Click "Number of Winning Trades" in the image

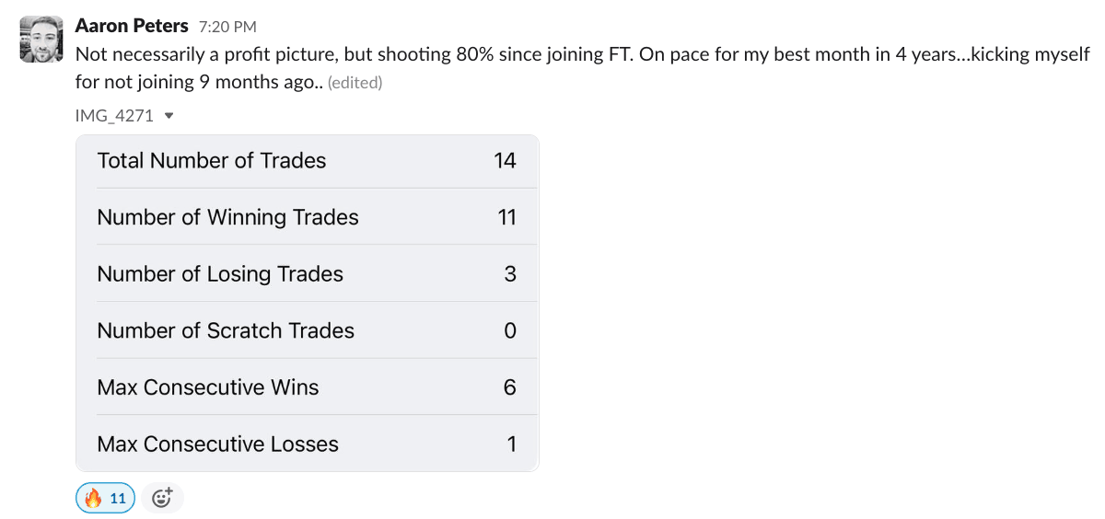click(227, 218)
